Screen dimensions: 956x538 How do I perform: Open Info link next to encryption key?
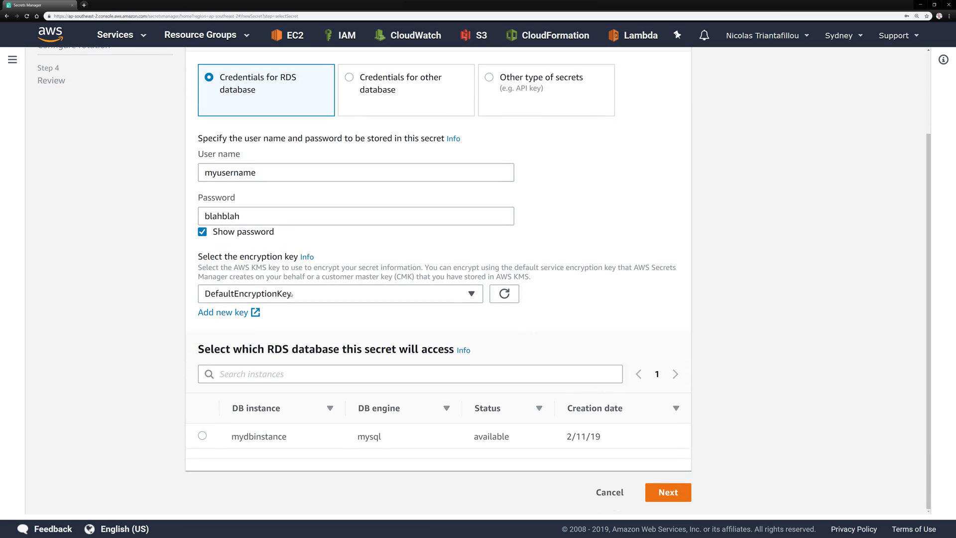click(307, 257)
